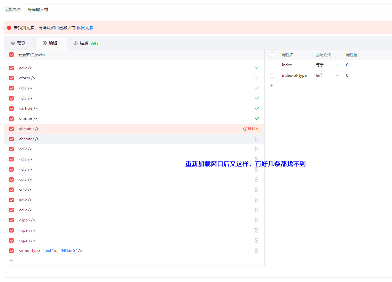Click the green checkmark on the footer node
The width and height of the screenshot is (392, 282).
pos(257,119)
